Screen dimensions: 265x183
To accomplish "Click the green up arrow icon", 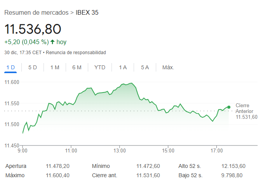I will tap(52, 42).
